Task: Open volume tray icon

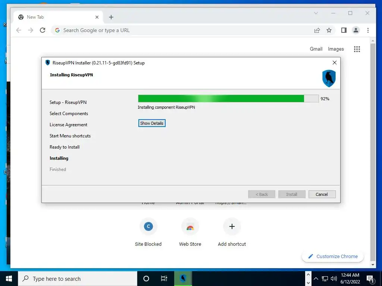Action: click(334, 279)
